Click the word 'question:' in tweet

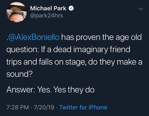point(23,50)
